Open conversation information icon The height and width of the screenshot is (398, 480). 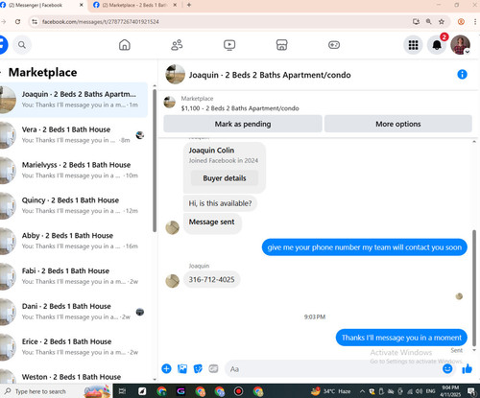(462, 75)
